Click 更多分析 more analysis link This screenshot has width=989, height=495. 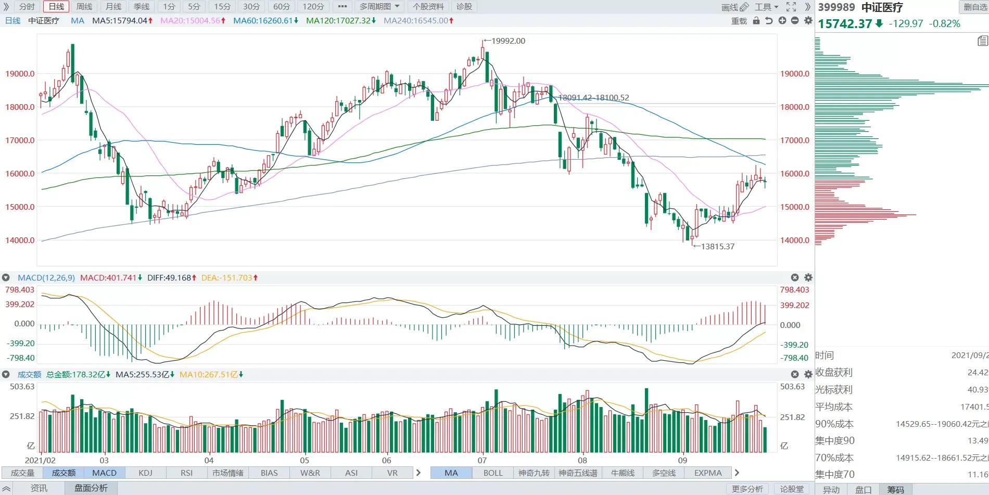tap(747, 489)
